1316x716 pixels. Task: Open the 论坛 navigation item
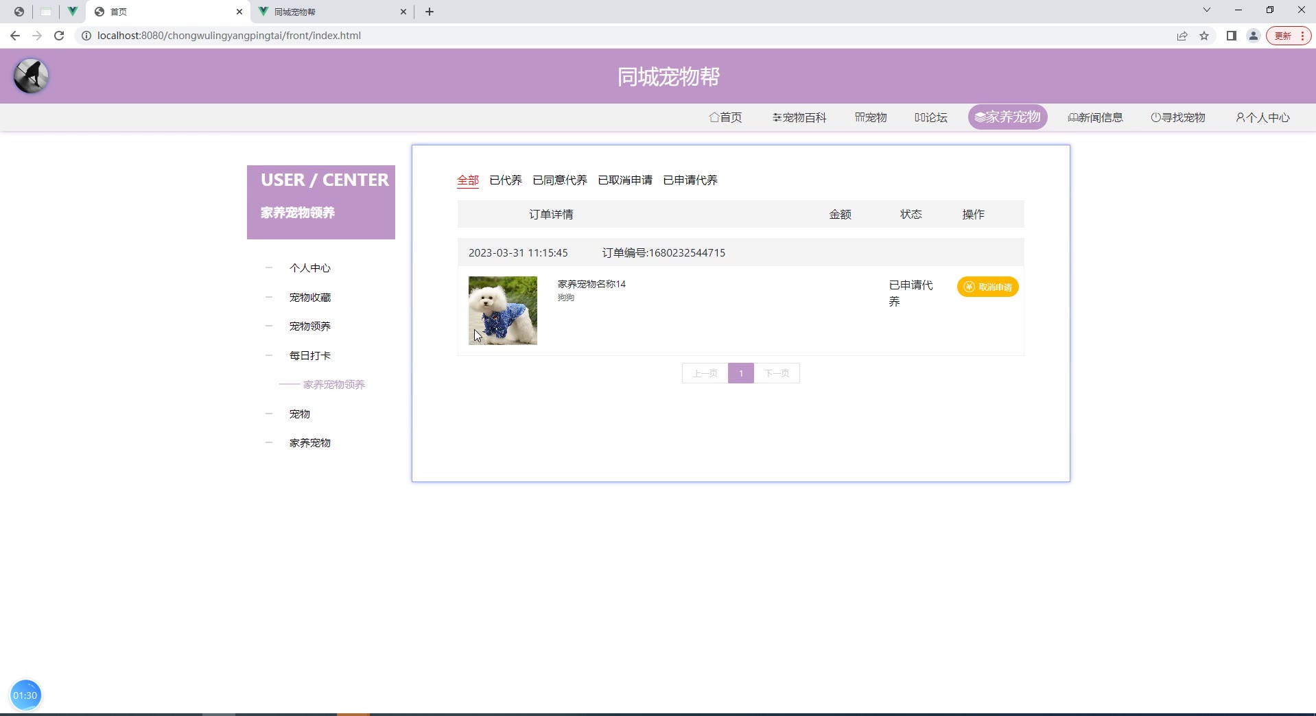[931, 117]
